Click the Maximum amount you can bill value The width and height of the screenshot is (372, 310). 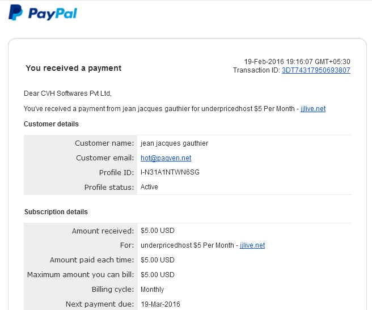coord(158,275)
